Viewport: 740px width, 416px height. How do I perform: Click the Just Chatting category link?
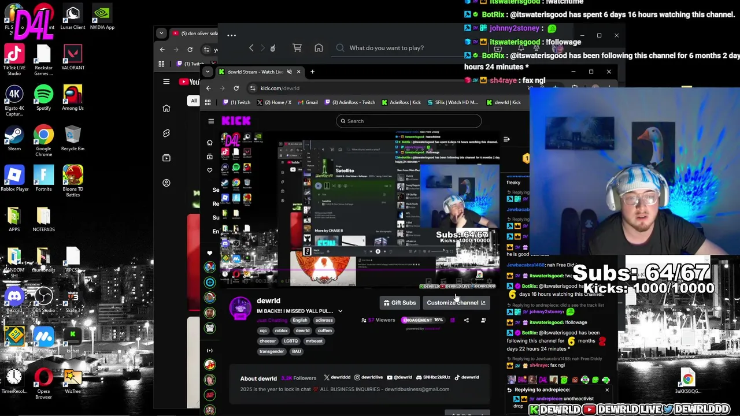point(272,320)
